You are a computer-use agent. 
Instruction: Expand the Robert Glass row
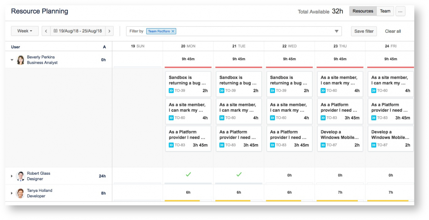tap(12, 176)
